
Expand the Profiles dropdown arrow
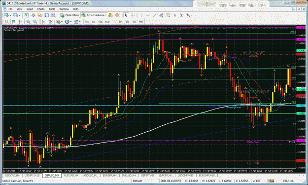[x=19, y=15]
